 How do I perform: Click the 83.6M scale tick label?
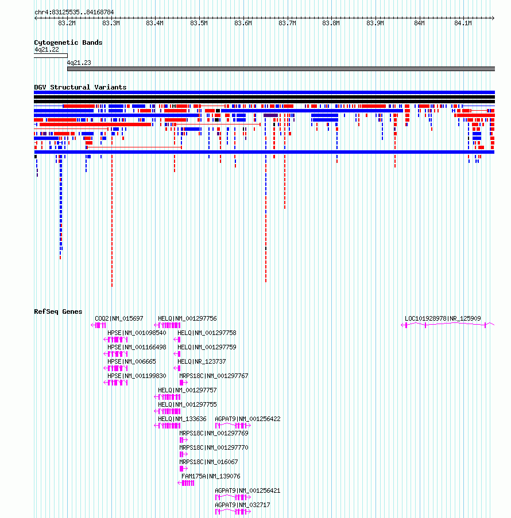tap(243, 23)
